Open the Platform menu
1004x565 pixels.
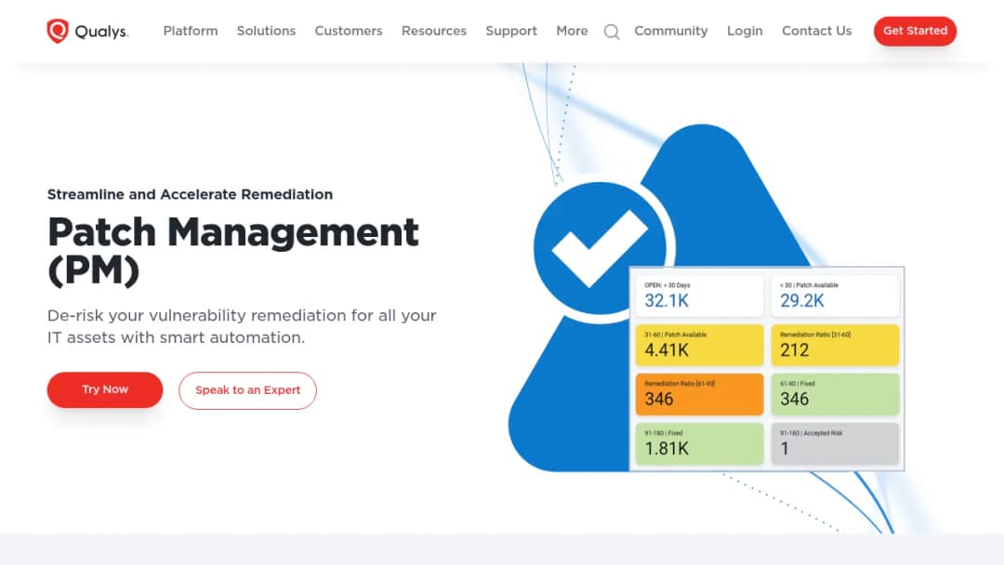[191, 31]
